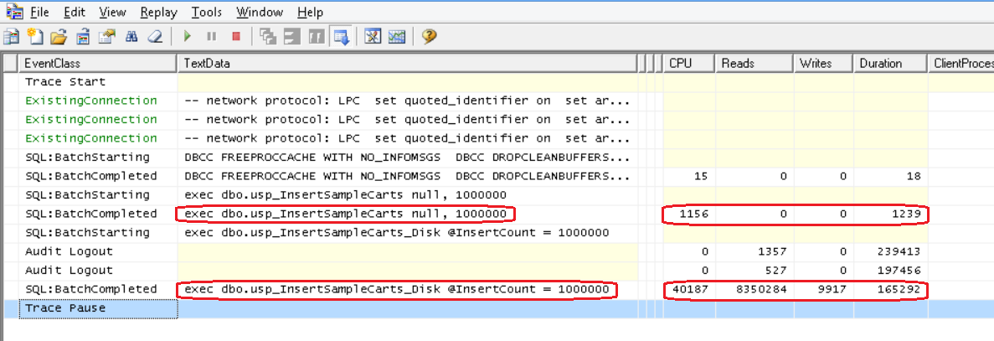This screenshot has height=341, width=994.
Task: Pause the selected trace
Action: click(212, 37)
